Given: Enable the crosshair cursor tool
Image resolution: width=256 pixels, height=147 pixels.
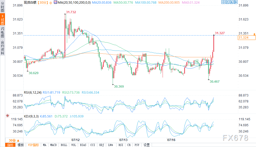Looking at the screenshot, I should pyautogui.click(x=223, y=2).
